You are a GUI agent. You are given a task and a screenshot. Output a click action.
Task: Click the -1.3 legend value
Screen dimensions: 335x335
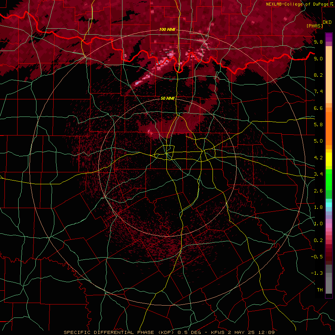point(317,273)
